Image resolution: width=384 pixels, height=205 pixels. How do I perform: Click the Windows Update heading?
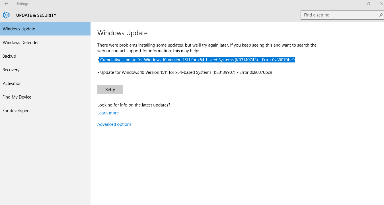[122, 33]
